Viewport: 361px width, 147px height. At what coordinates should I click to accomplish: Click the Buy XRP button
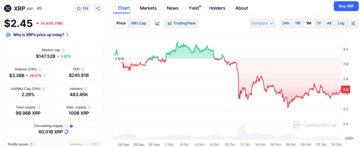346,6
